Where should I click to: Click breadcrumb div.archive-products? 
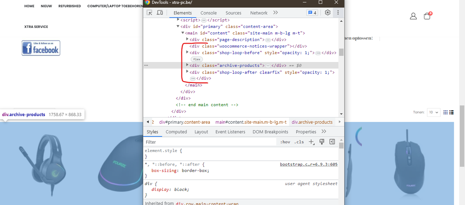coord(312,122)
